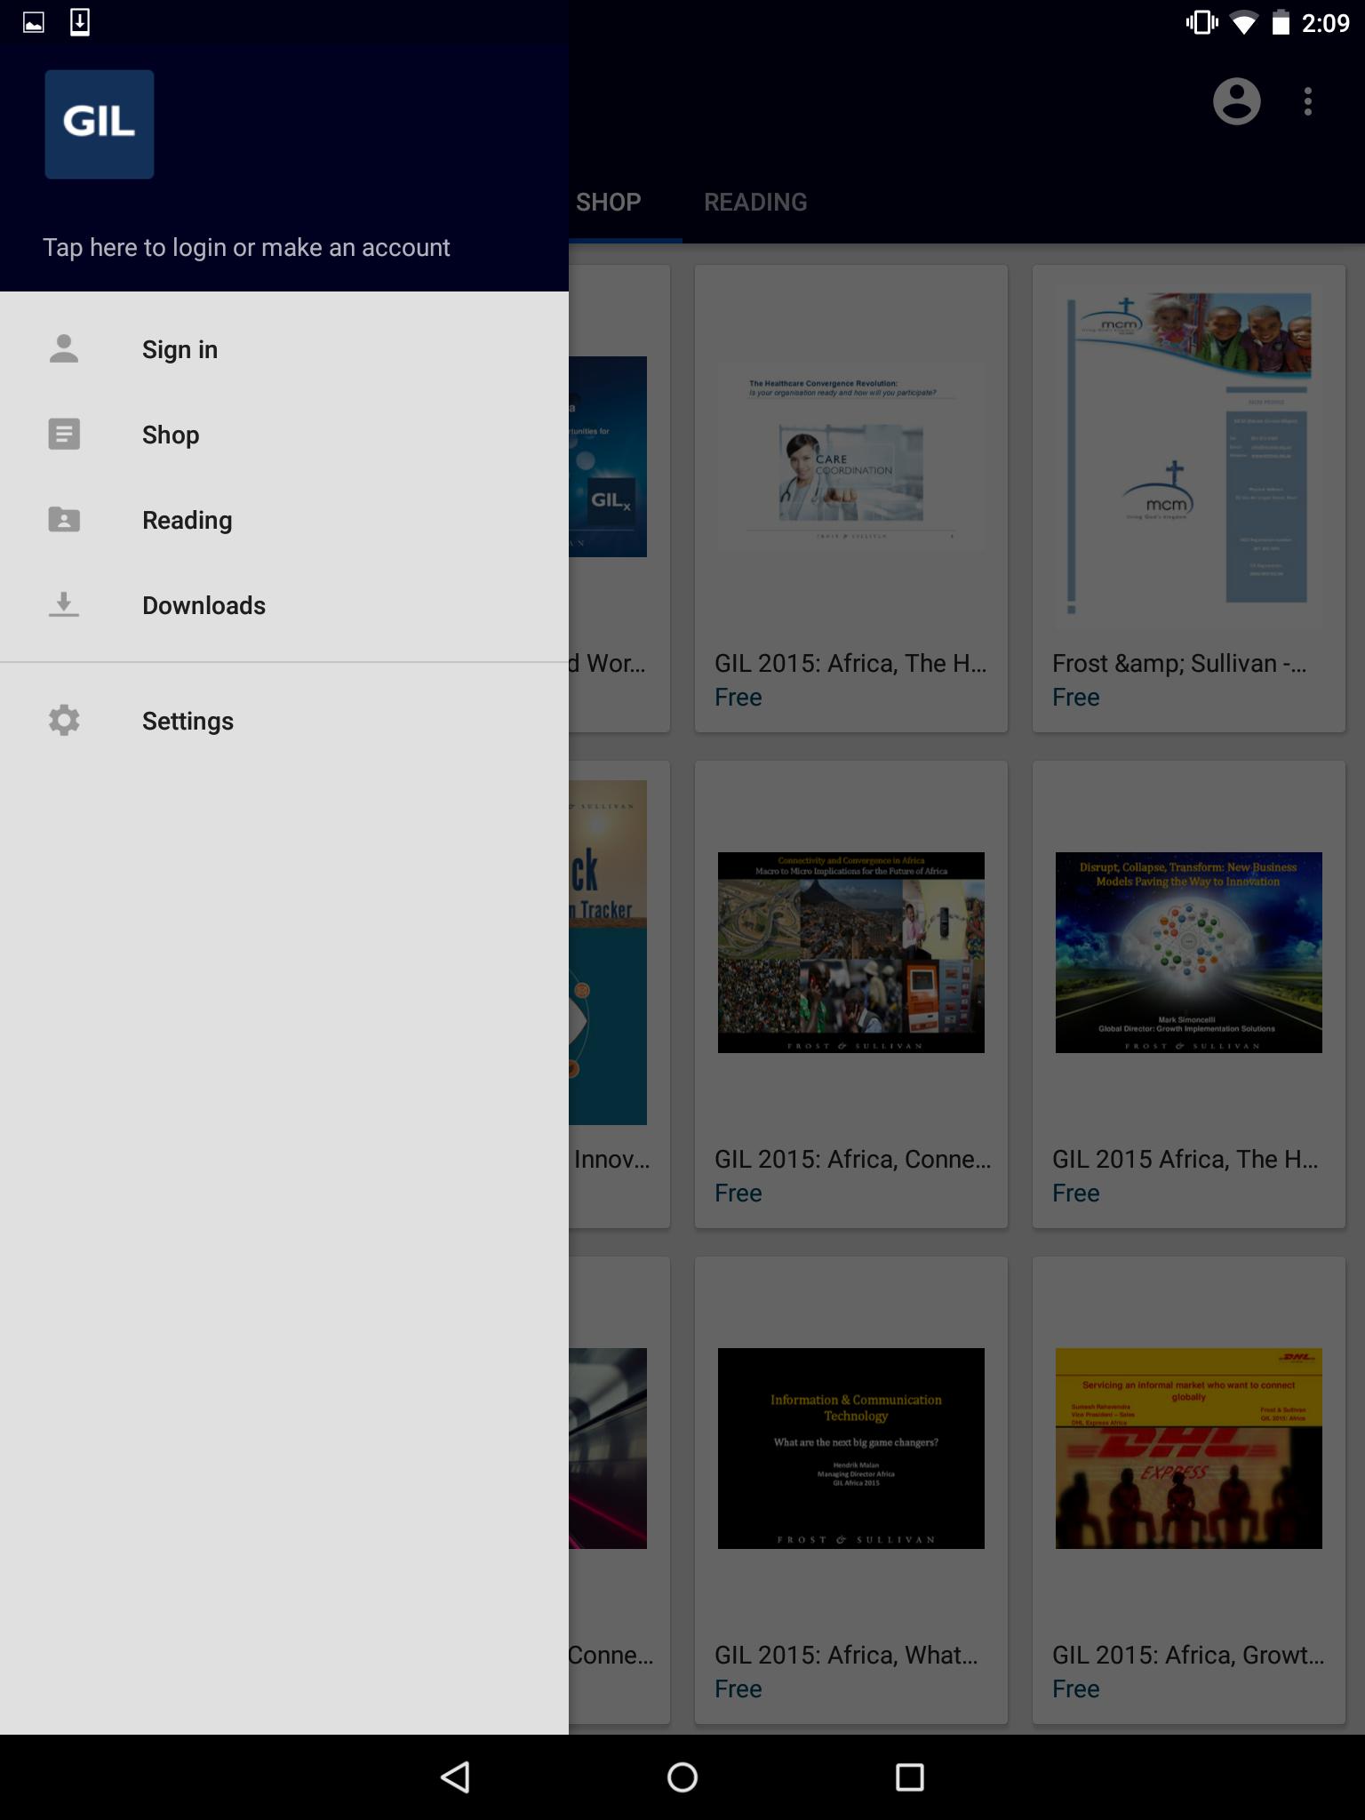The width and height of the screenshot is (1365, 1820).
Task: Tap the Android back navigation button
Action: [x=455, y=1777]
